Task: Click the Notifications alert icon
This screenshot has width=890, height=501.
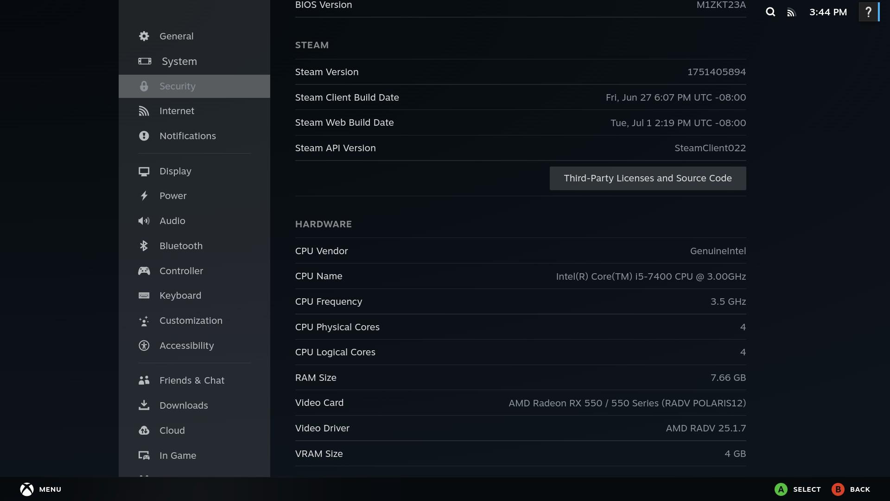Action: coord(144,136)
